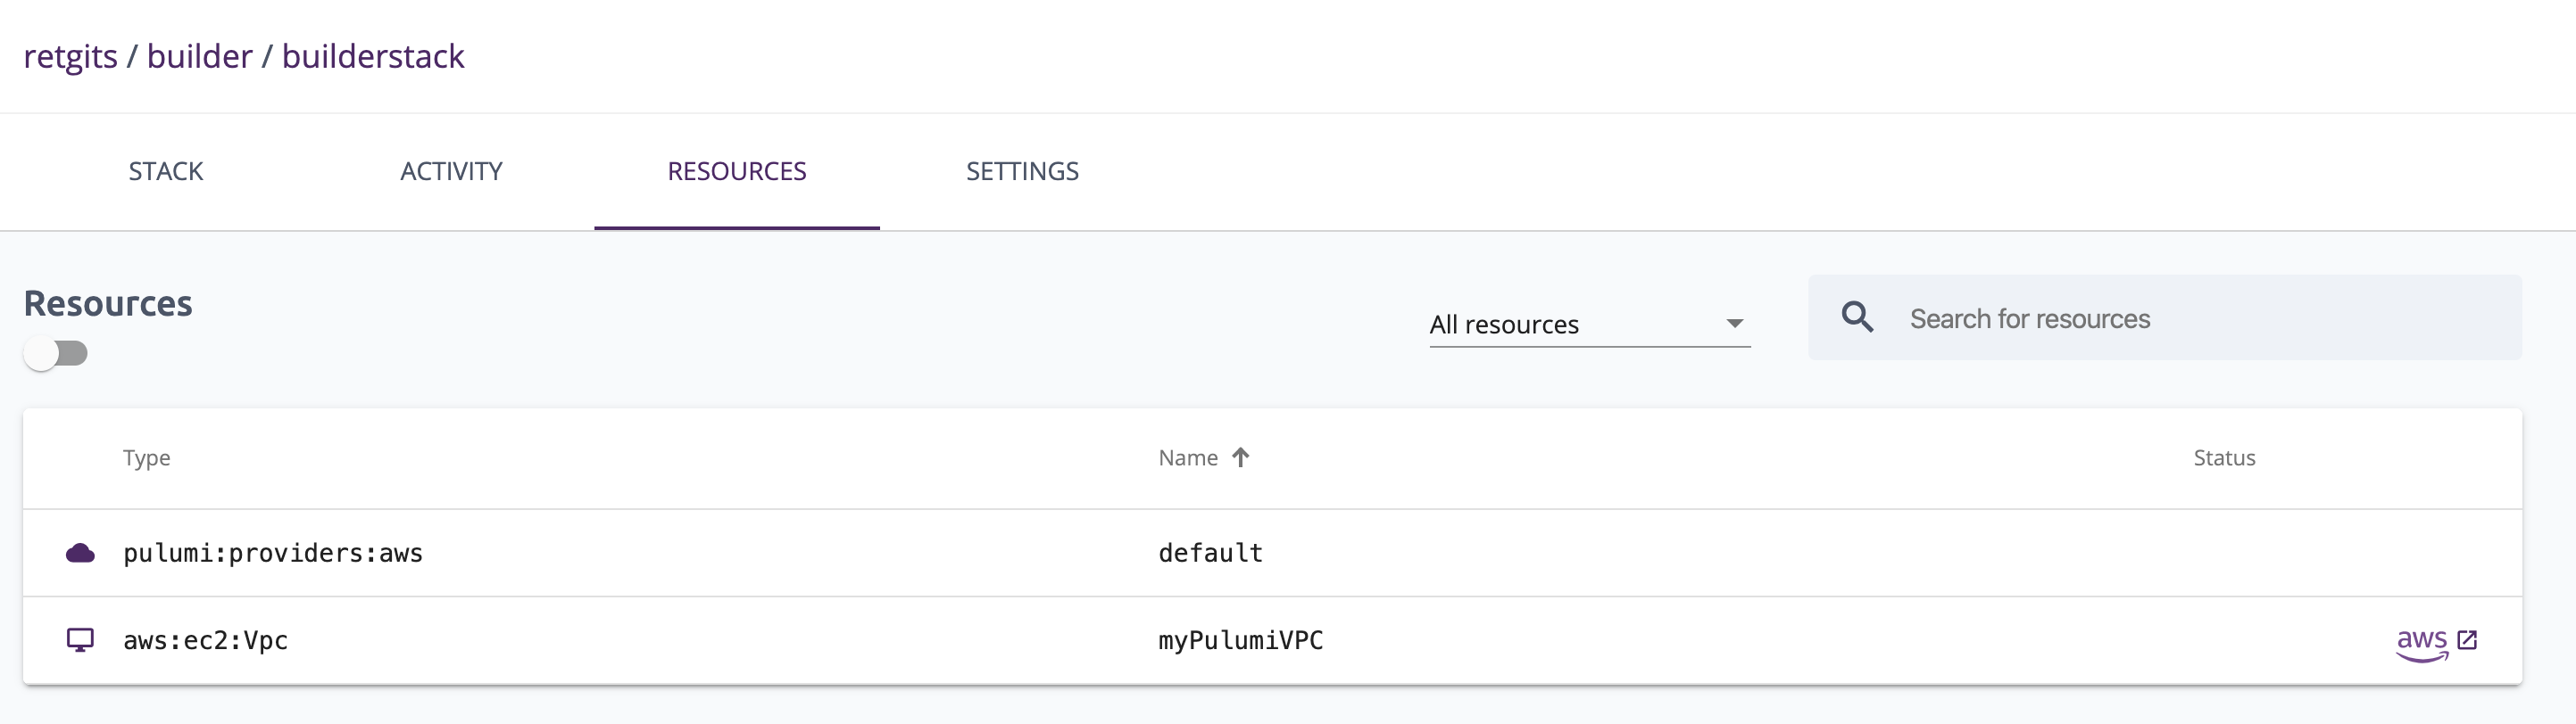Screen dimensions: 2576x724
Task: Click the monitor icon beside aws:ec2:Vpc
Action: (x=80, y=640)
